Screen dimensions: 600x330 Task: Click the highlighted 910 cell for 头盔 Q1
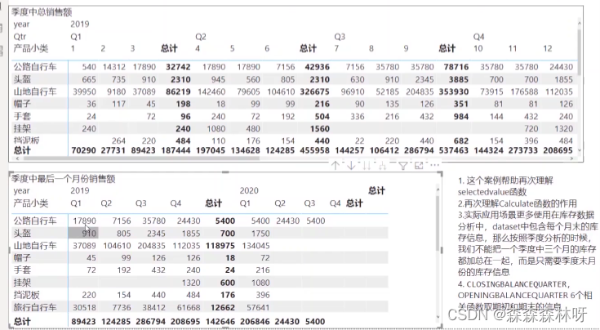[x=83, y=233]
